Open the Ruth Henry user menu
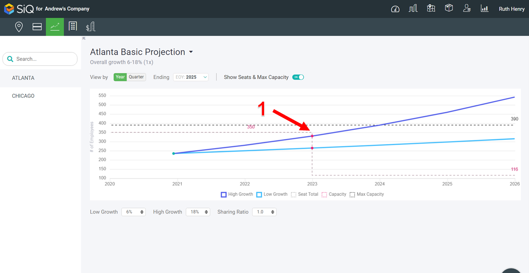Viewport: 529px width, 273px height. point(512,9)
